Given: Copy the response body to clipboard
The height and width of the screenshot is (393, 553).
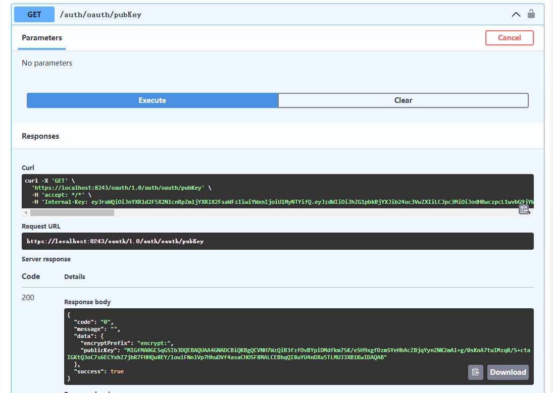Looking at the screenshot, I should [x=475, y=372].
